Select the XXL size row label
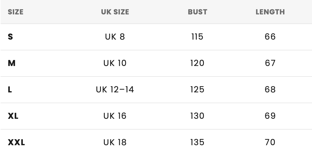Viewport: 312px width, 156px height. pos(16,142)
